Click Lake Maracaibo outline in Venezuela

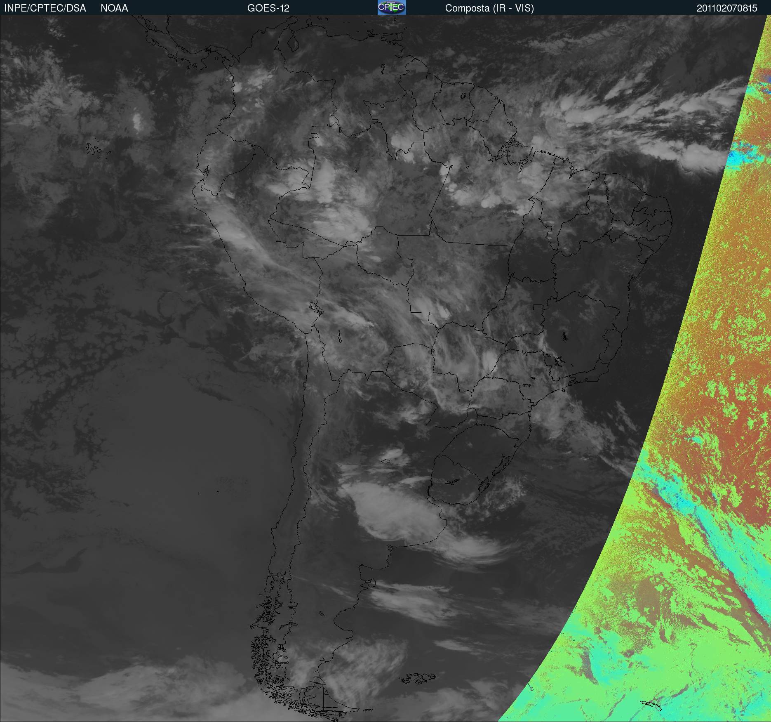293,42
